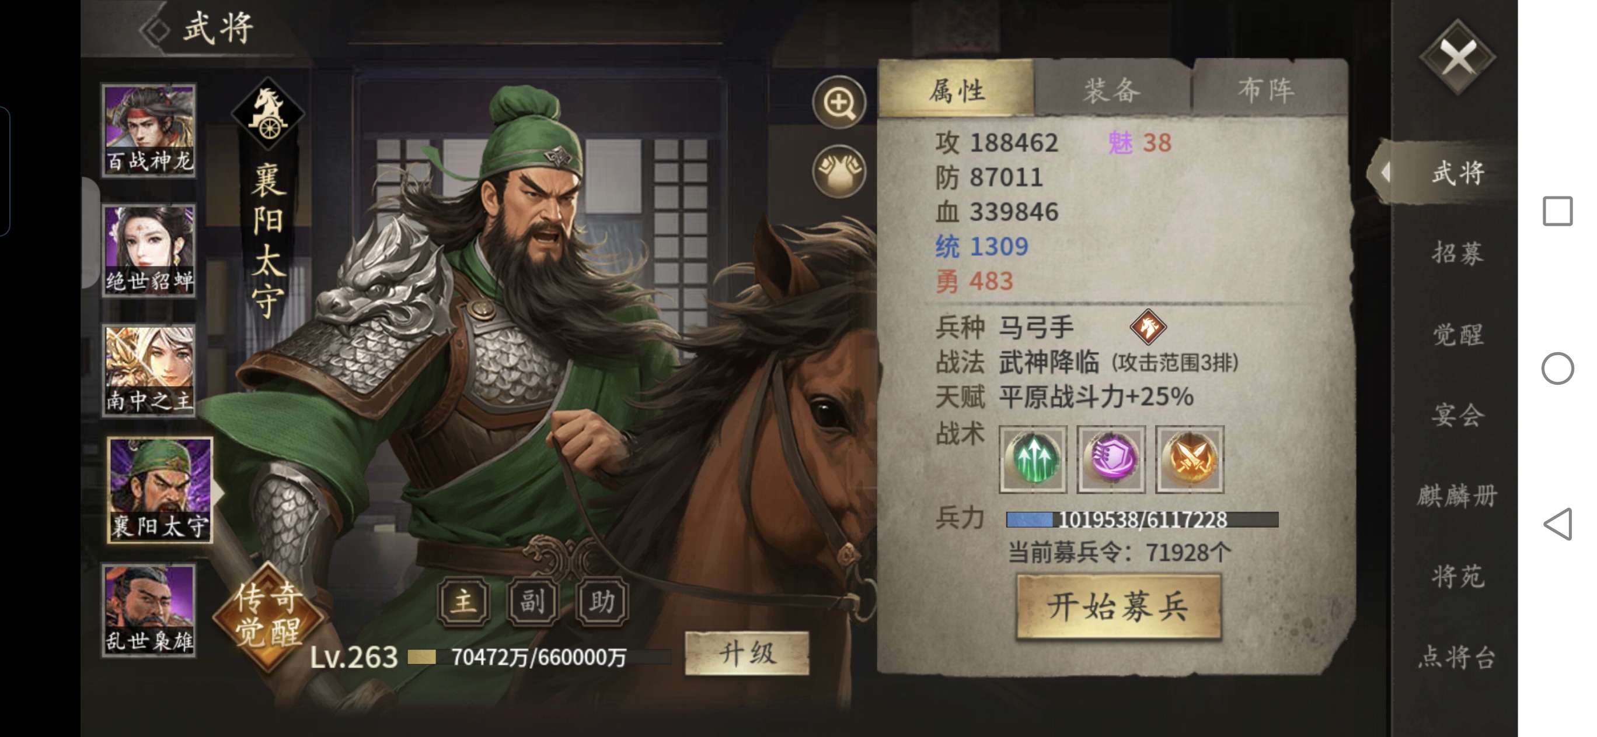
Task: Select the purple shield tactic icon
Action: click(1111, 459)
